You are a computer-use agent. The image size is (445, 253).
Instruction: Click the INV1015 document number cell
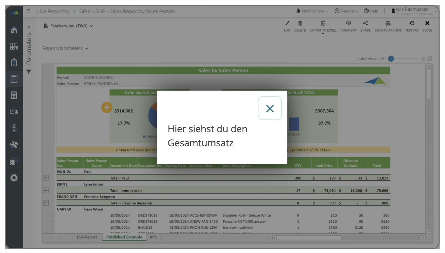(145, 227)
